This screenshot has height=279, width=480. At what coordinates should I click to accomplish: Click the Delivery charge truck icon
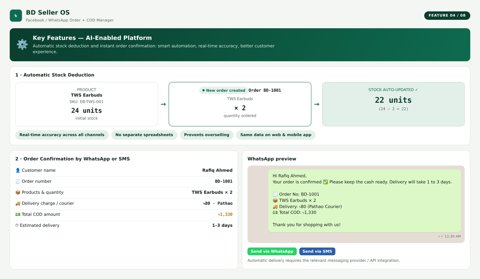(18, 203)
